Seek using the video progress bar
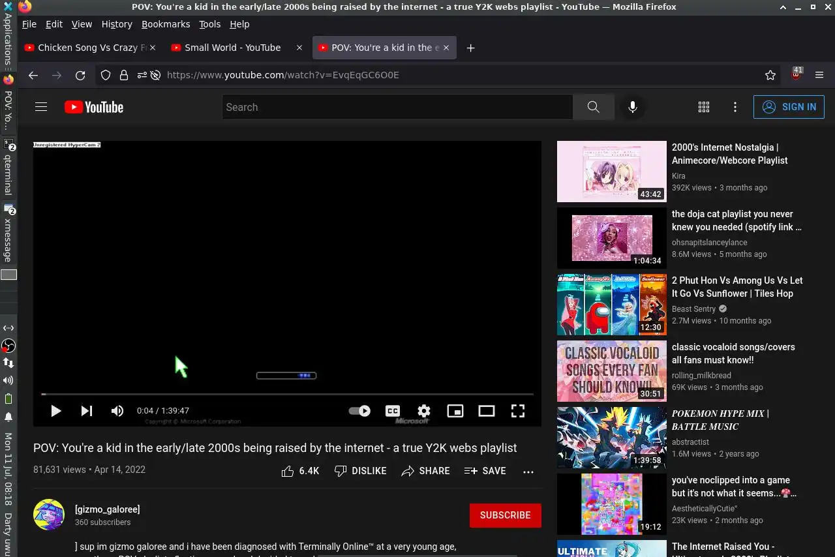This screenshot has width=835, height=557. (287, 394)
